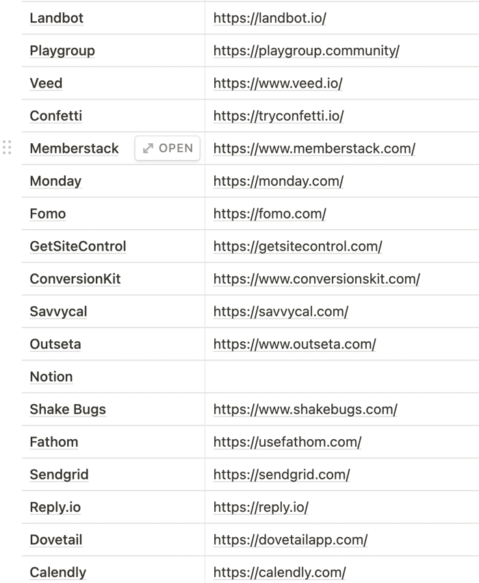Click the outseta.com URL

point(294,344)
